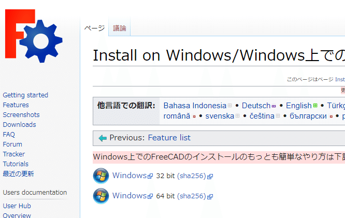
Task: Click the Windows orb icon beside 32 bit
Action: (x=101, y=176)
